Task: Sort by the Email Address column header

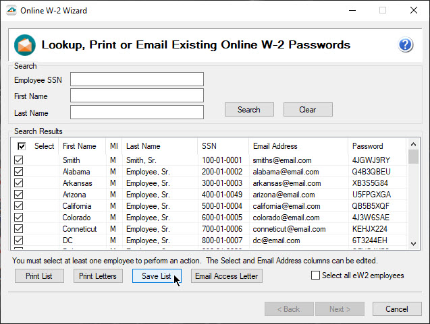Action: [297, 146]
